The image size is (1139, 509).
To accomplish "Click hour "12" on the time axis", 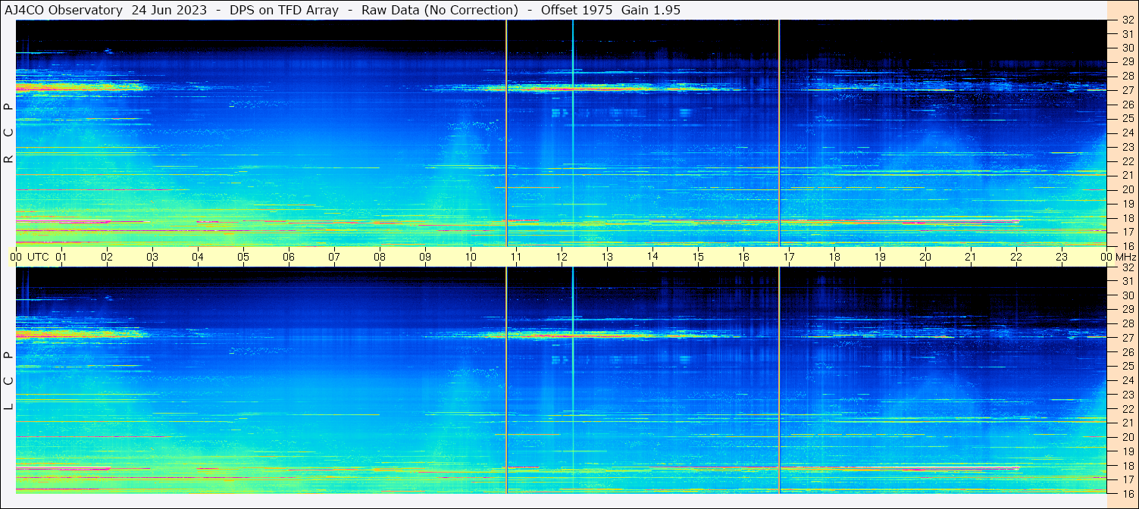I will point(562,257).
